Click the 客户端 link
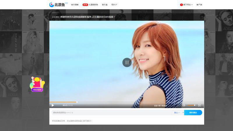Screen dimensions: 233x131 199,5
